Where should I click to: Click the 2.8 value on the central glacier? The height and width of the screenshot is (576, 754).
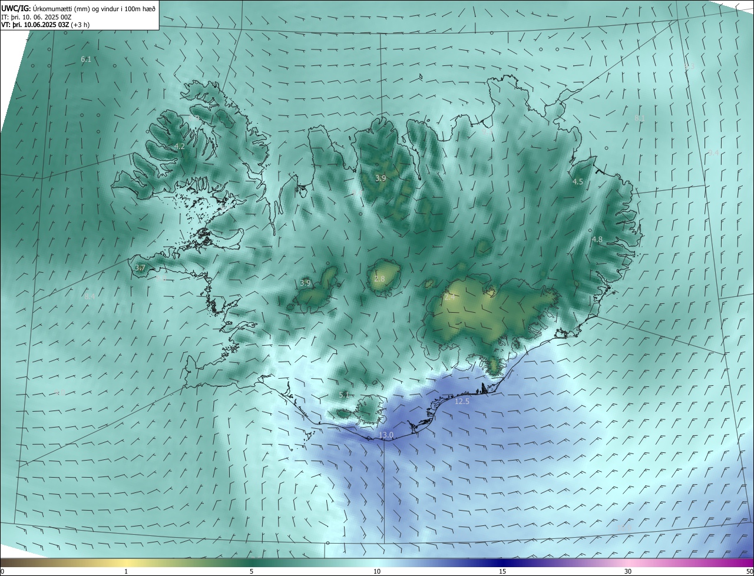[379, 279]
